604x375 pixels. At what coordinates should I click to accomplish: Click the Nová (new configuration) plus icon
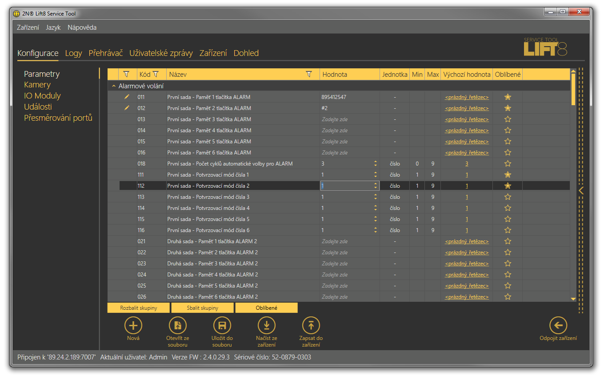[133, 325]
